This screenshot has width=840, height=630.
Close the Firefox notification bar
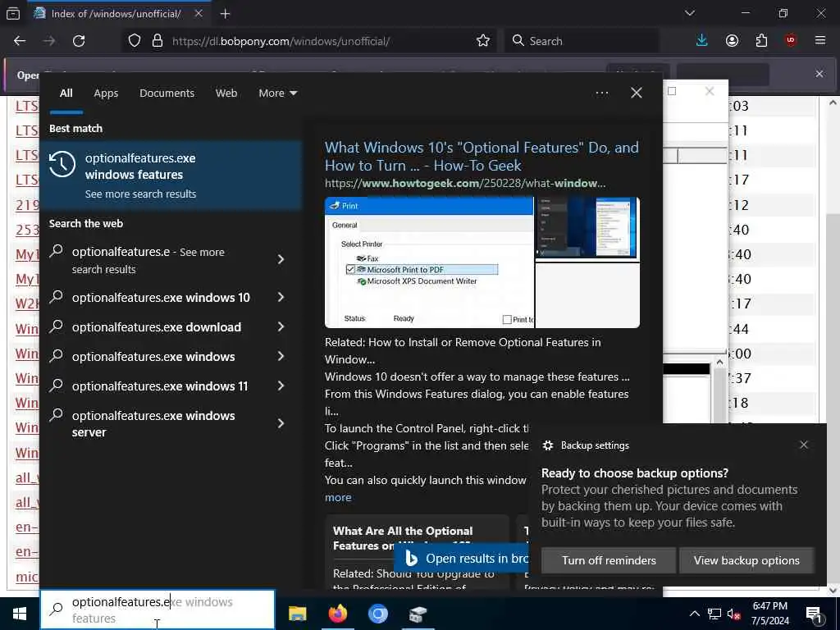[x=819, y=74]
